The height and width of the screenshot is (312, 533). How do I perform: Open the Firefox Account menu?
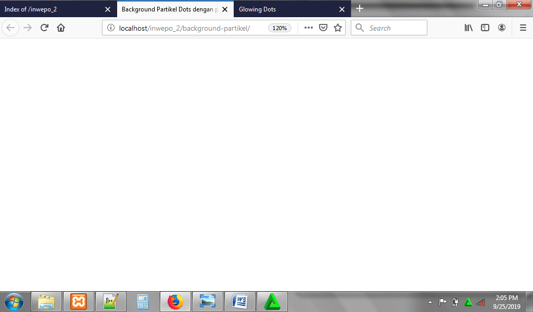tap(502, 28)
